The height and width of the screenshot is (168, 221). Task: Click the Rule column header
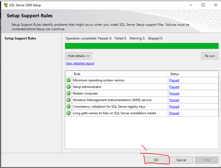(120, 74)
